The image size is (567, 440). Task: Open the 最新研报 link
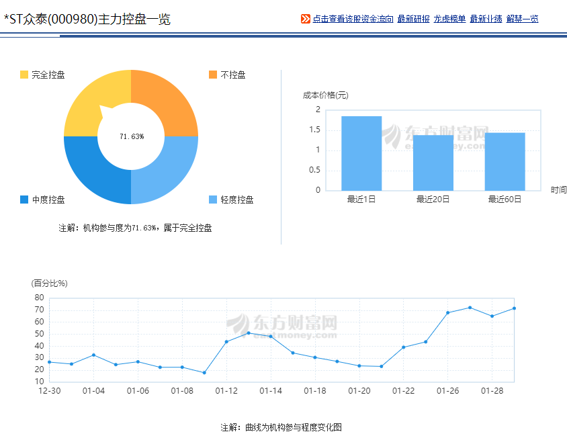[x=413, y=19]
